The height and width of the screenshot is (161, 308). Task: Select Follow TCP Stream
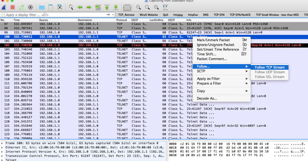(x=269, y=67)
